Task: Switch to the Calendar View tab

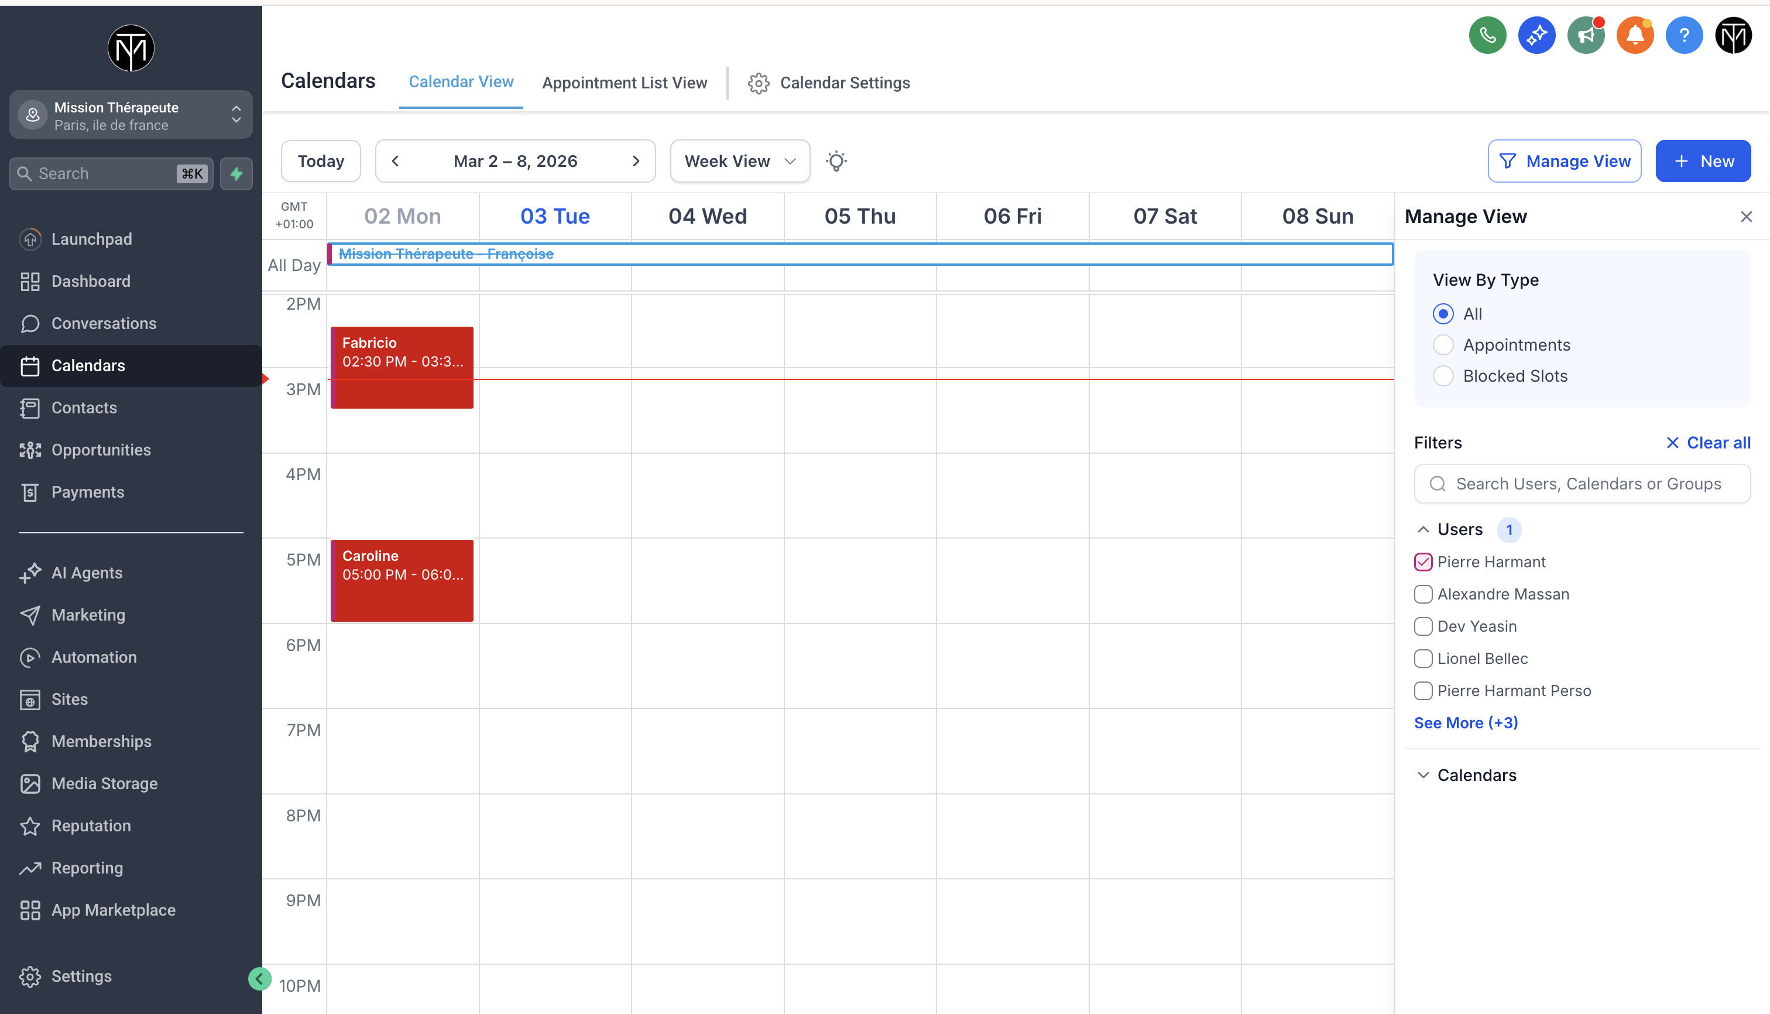Action: point(461,82)
